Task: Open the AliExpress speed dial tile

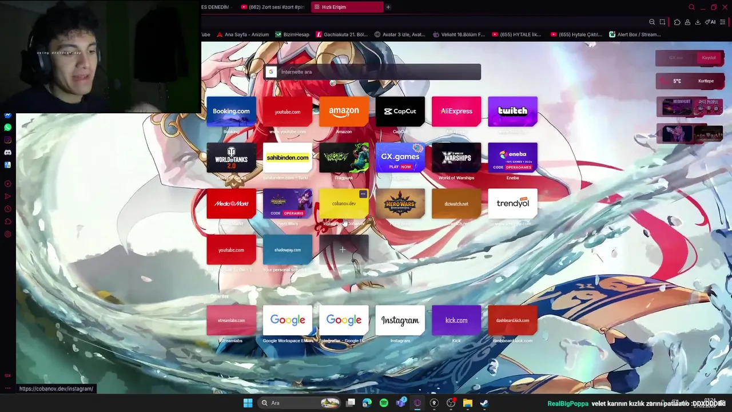Action: tap(456, 112)
